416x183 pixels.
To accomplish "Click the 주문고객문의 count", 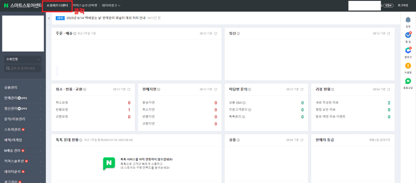I will coord(302,110).
